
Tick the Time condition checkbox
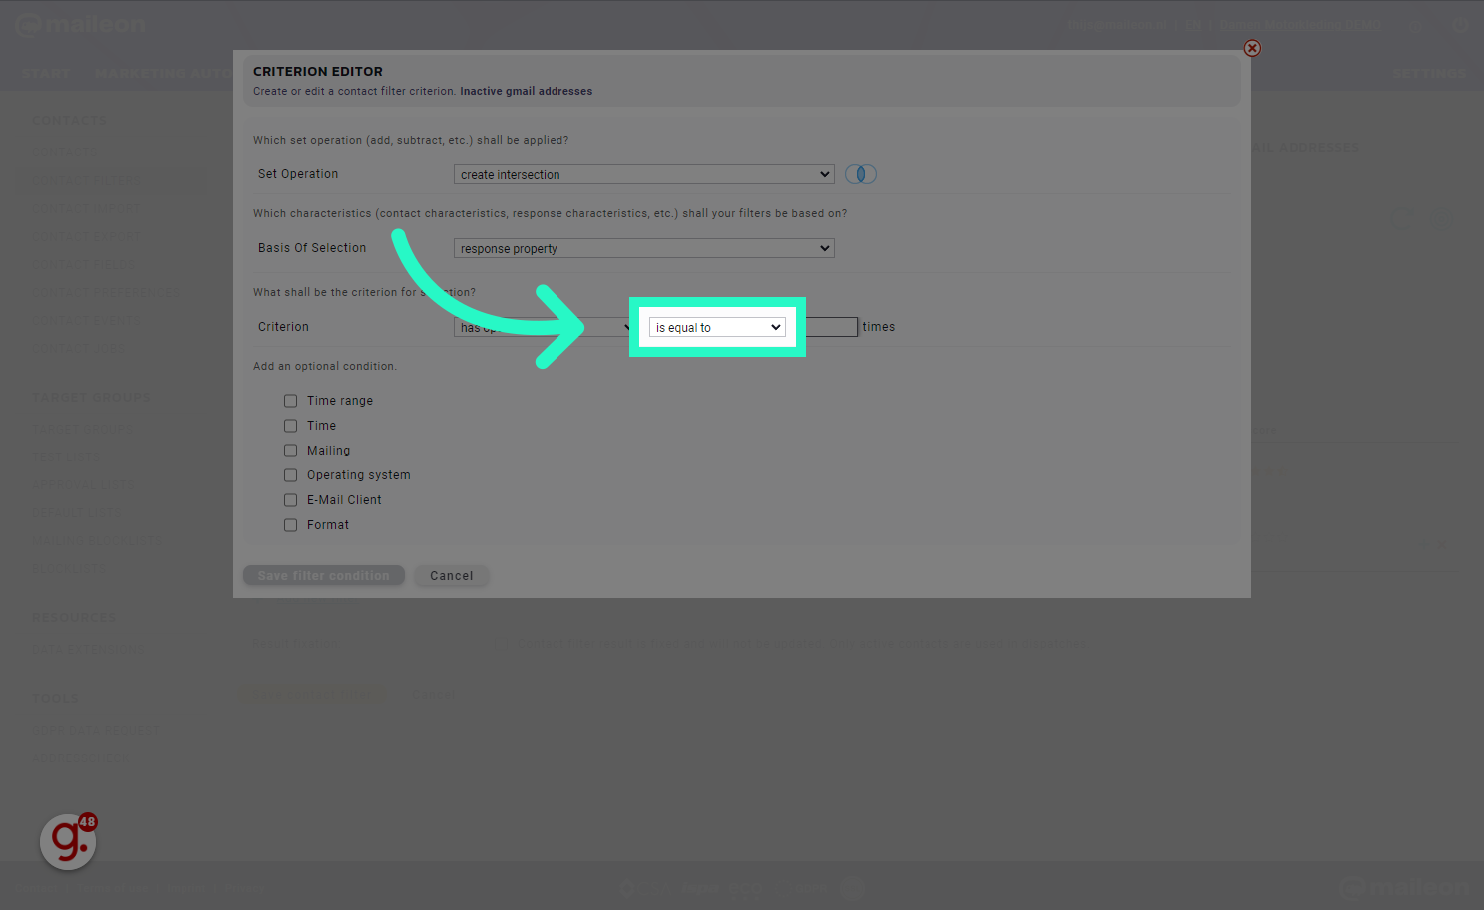click(290, 426)
